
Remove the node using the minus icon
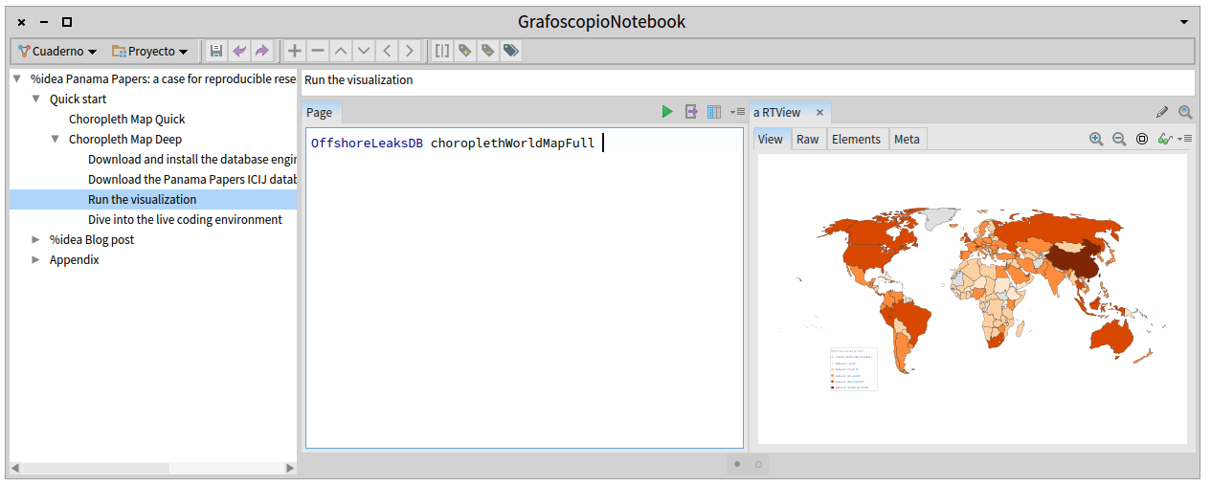pyautogui.click(x=318, y=51)
